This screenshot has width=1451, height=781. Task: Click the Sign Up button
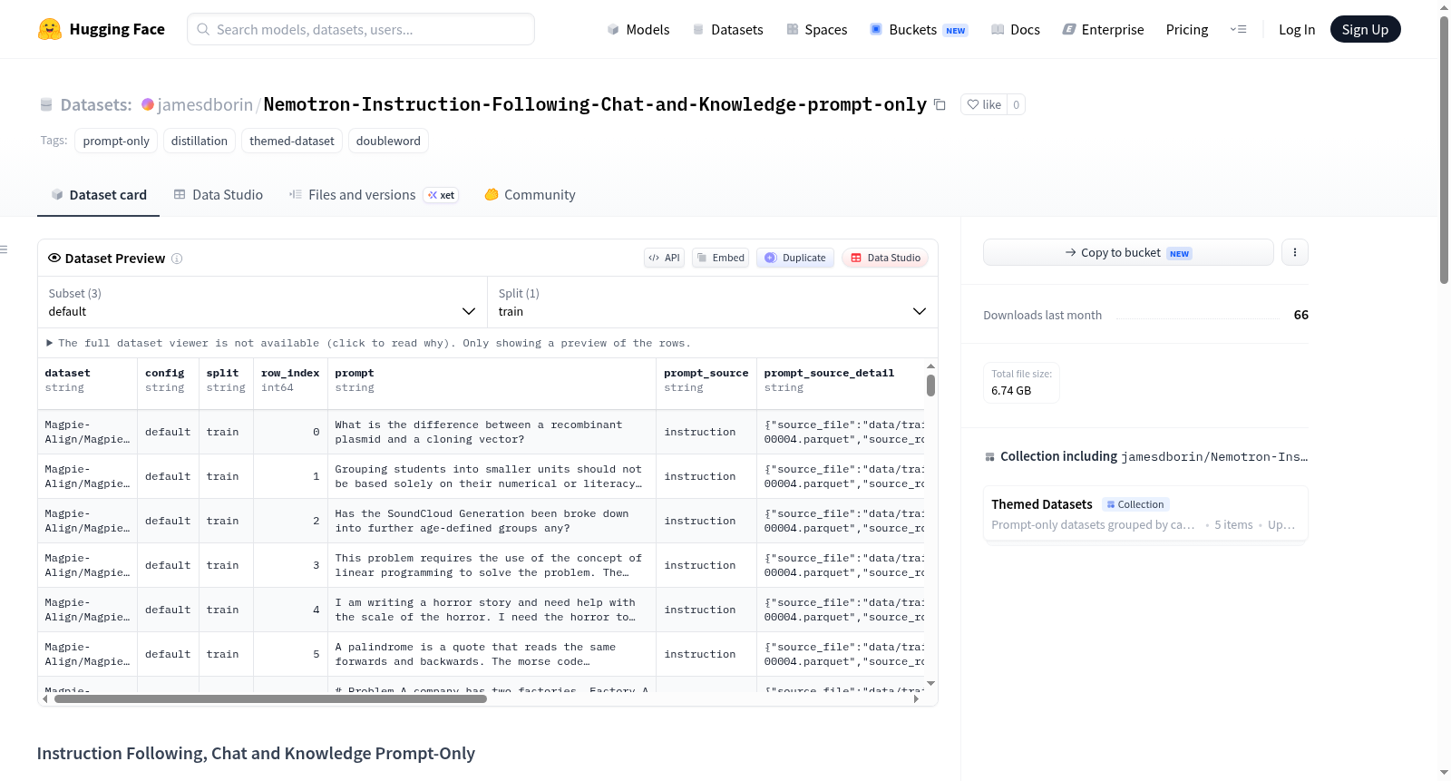1365,29
